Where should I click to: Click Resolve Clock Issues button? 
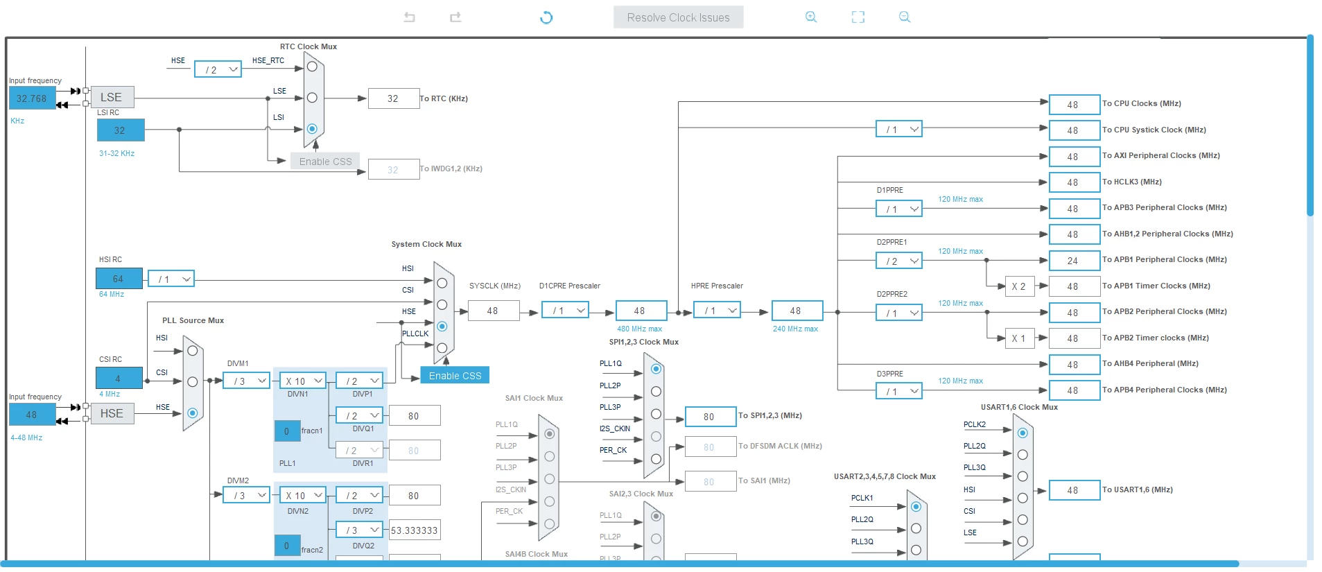point(678,17)
